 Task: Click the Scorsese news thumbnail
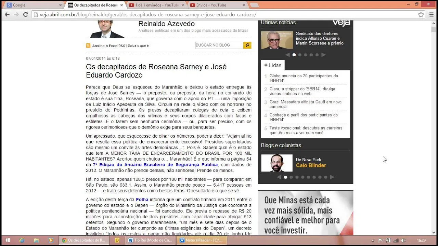277,40
